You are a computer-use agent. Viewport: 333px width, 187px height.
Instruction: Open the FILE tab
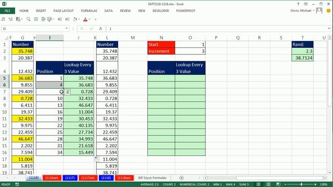coord(7,11)
